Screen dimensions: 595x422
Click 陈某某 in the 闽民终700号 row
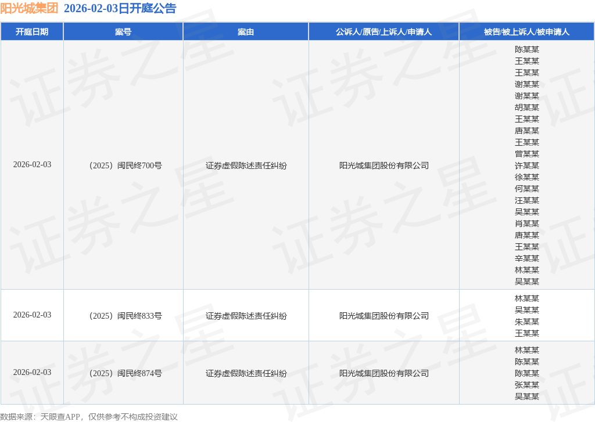[x=526, y=49]
